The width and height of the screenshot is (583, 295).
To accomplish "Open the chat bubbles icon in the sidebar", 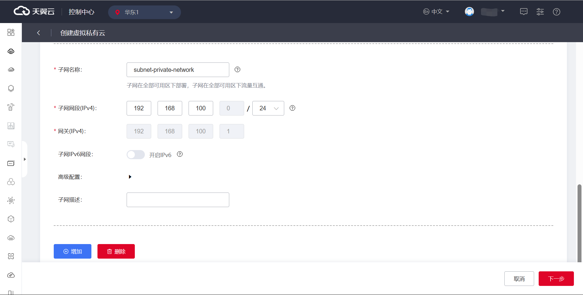I will (11, 144).
